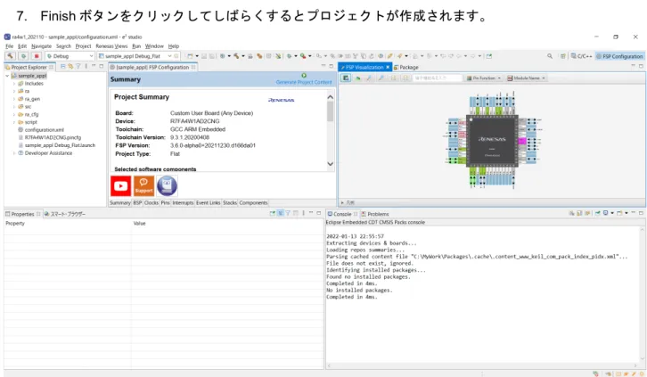
Task: Close the FSP Visualization tab
Action: click(388, 67)
